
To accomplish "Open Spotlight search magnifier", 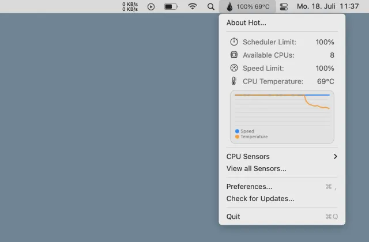I will [210, 6].
